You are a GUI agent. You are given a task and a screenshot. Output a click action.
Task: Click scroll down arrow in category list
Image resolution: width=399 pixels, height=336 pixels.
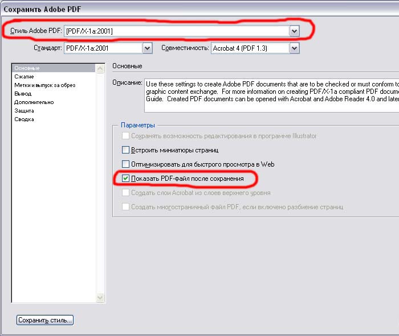[100, 297]
